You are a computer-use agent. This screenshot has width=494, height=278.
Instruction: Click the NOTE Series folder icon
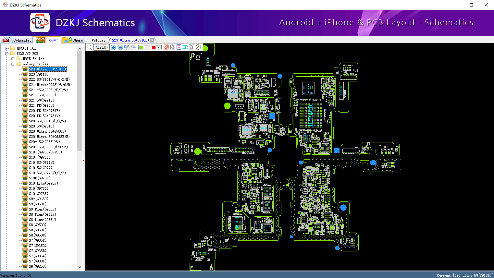coord(19,58)
